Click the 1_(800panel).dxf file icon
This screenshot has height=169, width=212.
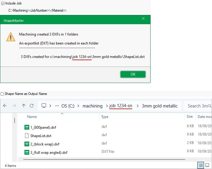(27, 127)
